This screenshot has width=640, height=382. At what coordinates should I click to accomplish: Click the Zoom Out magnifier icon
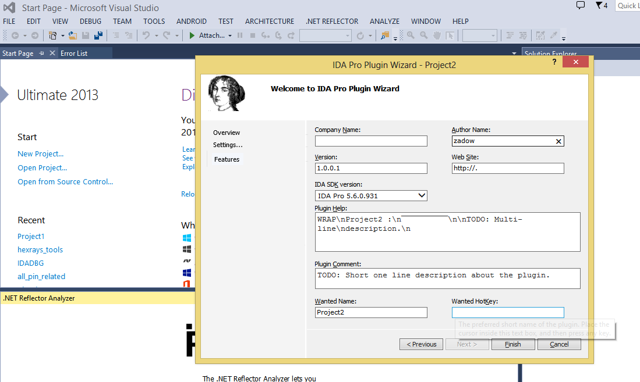click(424, 35)
